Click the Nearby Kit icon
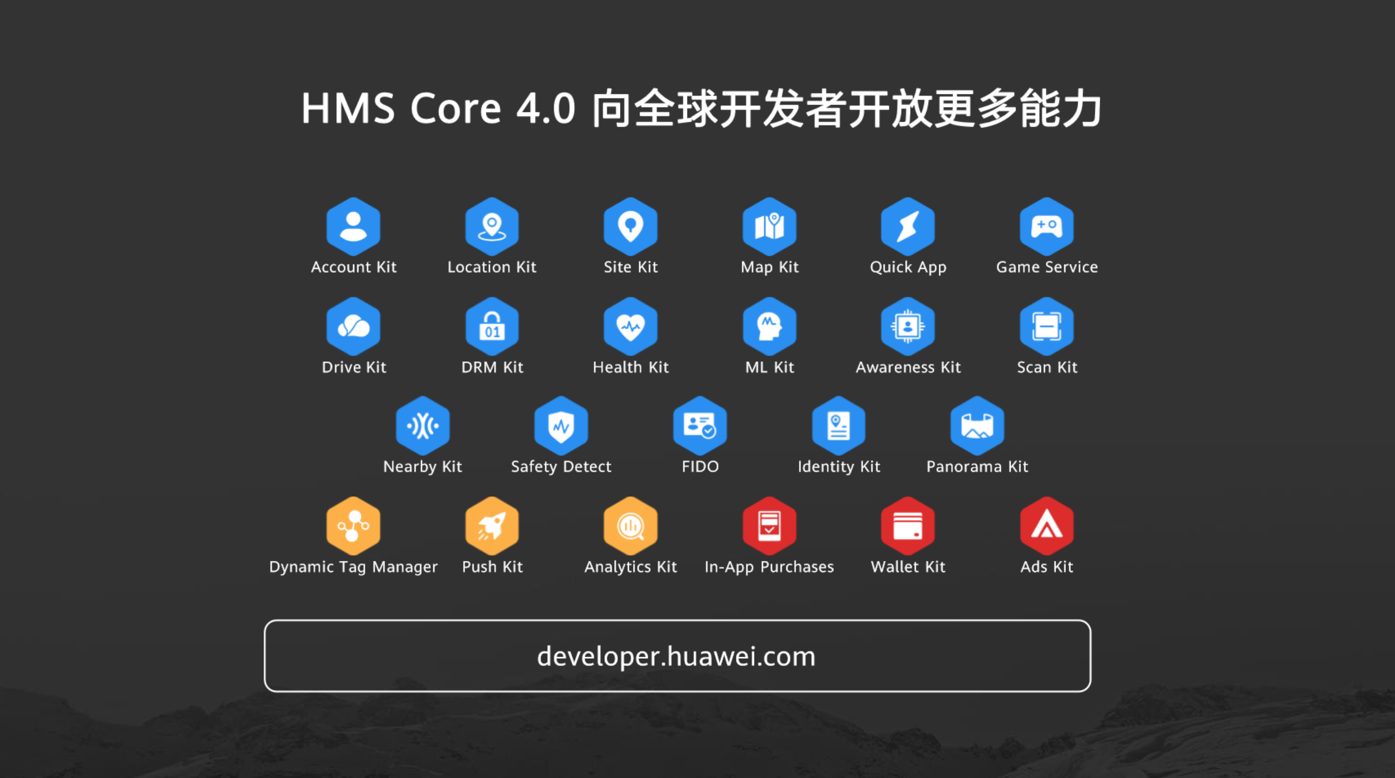The image size is (1395, 778). click(422, 425)
